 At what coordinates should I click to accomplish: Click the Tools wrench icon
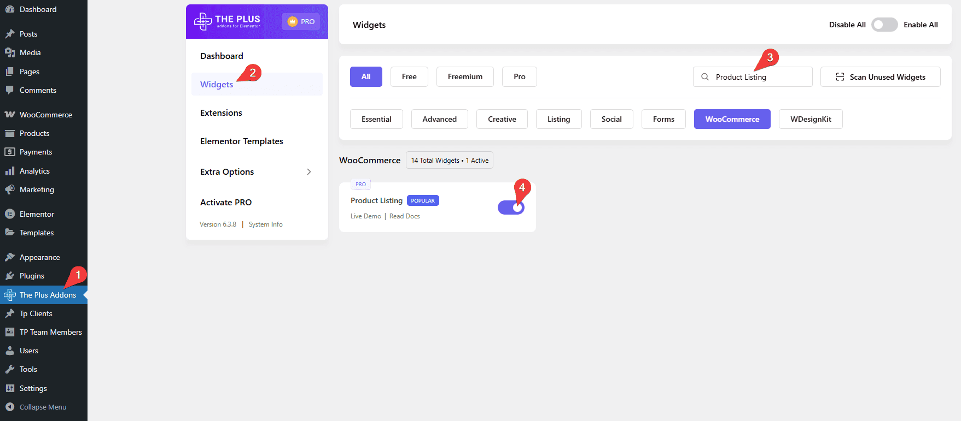pyautogui.click(x=10, y=369)
